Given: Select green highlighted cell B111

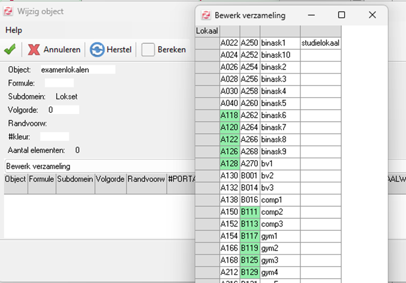Looking at the screenshot, I should pyautogui.click(x=249, y=212).
